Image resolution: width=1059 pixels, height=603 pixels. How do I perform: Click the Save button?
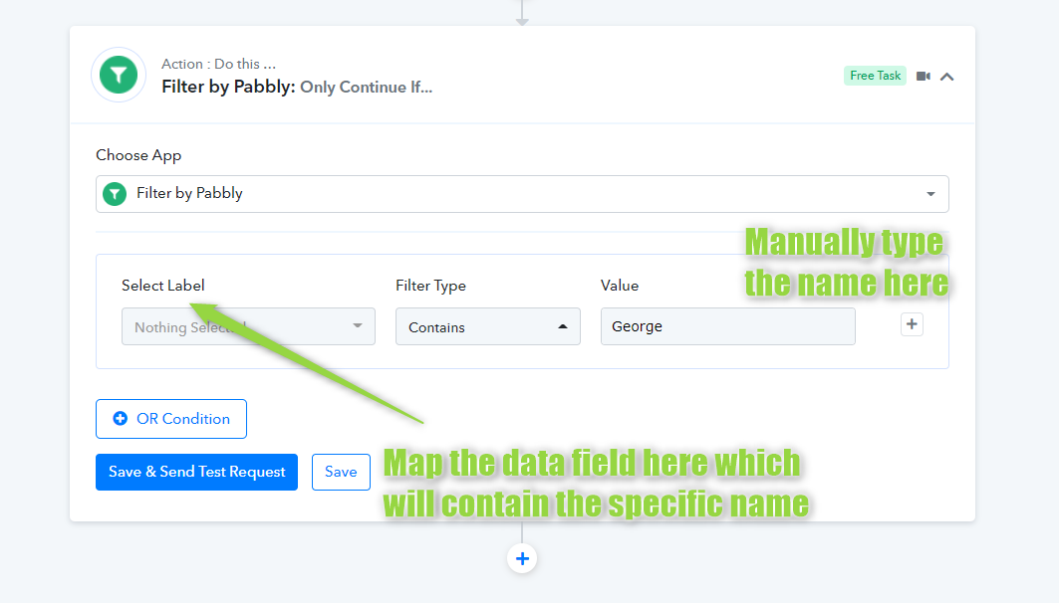[341, 472]
